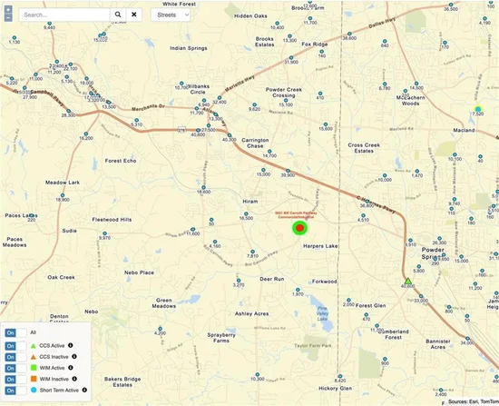The height and width of the screenshot is (406, 499).
Task: Click the green CCS Active triangle marker on map
Action: 408,281
